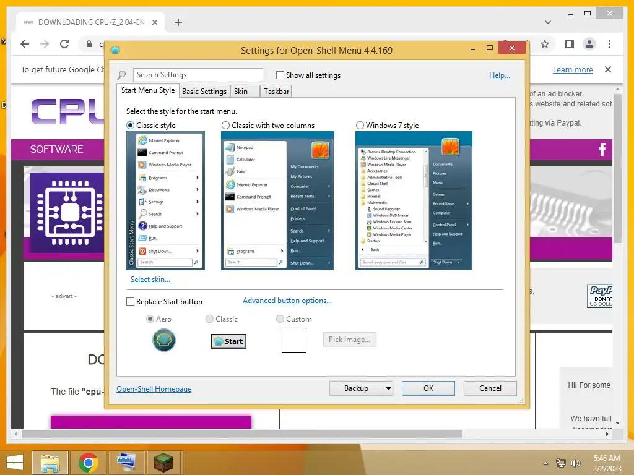The image size is (634, 475).
Task: Click Chrome's back navigation arrow
Action: (25, 44)
